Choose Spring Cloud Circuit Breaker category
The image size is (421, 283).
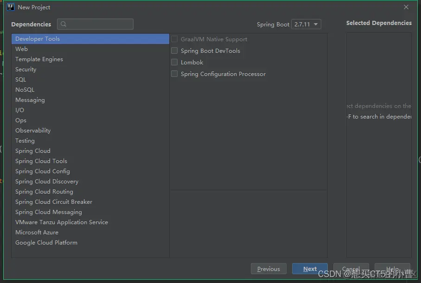click(x=90, y=202)
